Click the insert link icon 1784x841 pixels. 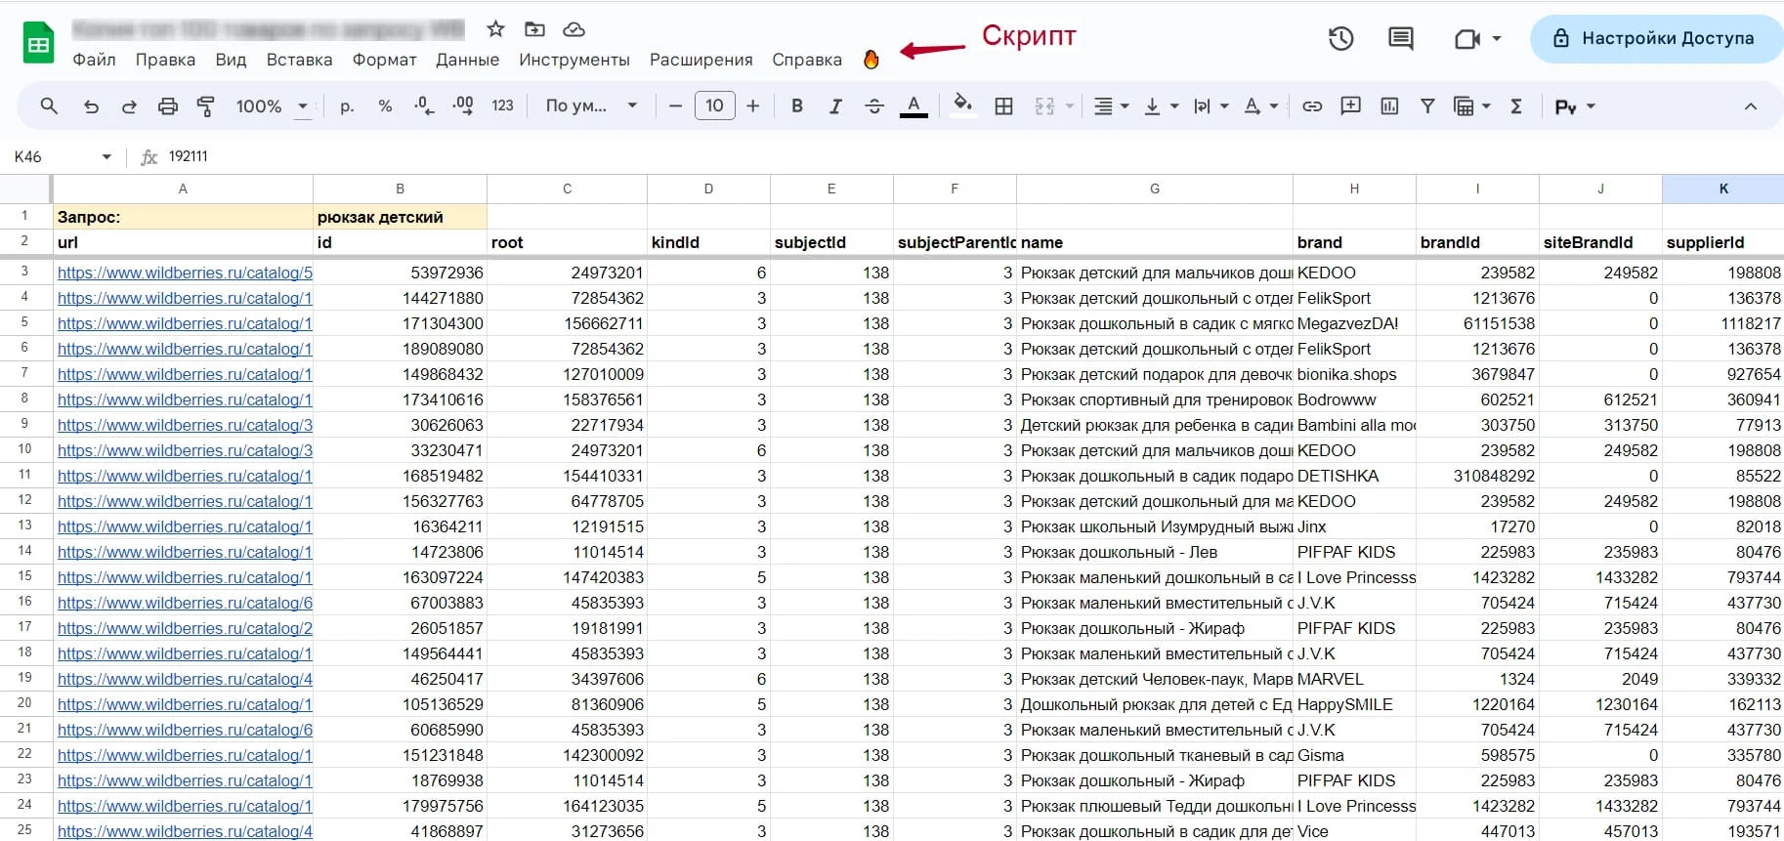(x=1312, y=106)
